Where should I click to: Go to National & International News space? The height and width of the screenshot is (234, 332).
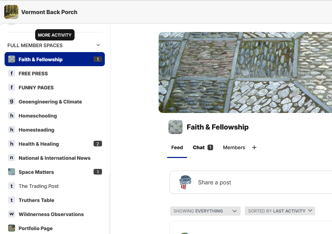pyautogui.click(x=55, y=158)
